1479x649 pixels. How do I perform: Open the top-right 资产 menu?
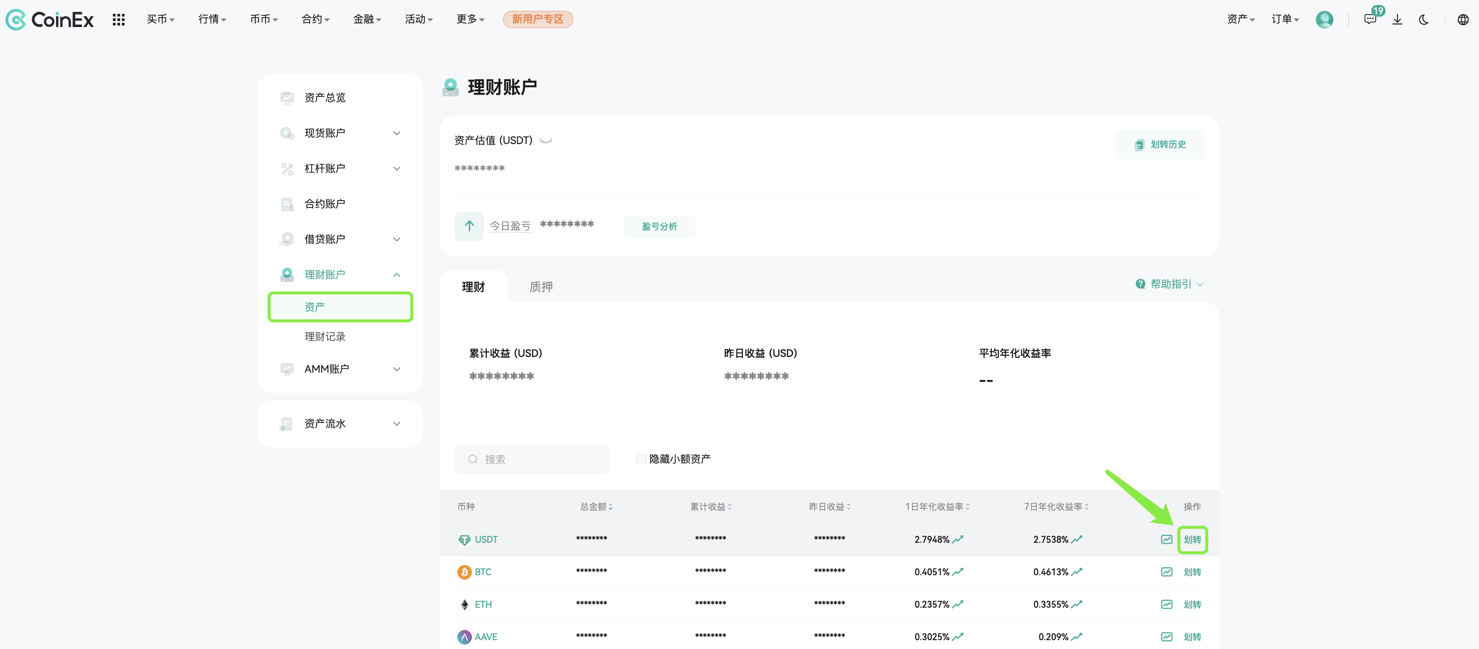pos(1241,20)
